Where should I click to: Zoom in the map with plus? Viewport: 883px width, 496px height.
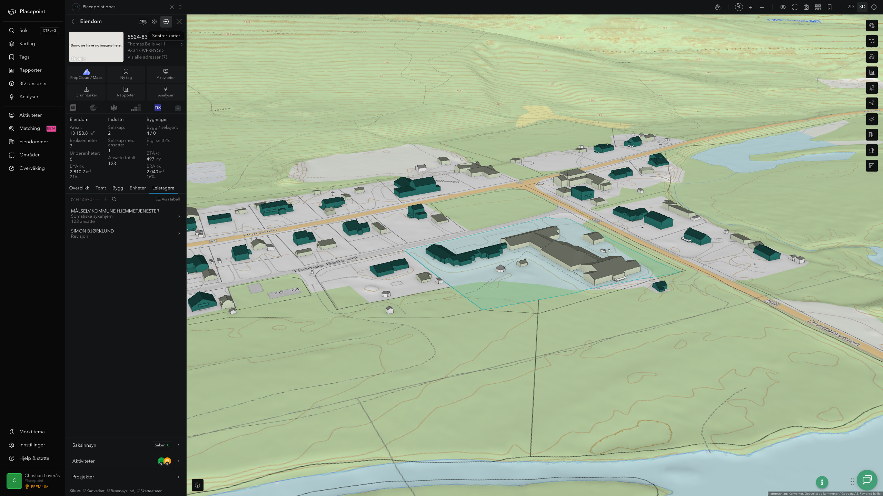click(x=751, y=7)
